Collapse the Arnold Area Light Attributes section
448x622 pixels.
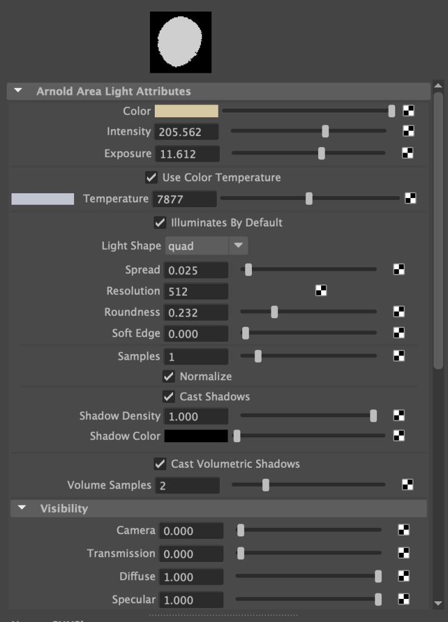[18, 91]
